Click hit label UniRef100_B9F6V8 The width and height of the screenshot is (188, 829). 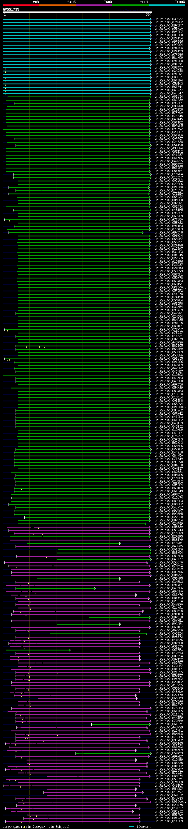click(x=169, y=462)
